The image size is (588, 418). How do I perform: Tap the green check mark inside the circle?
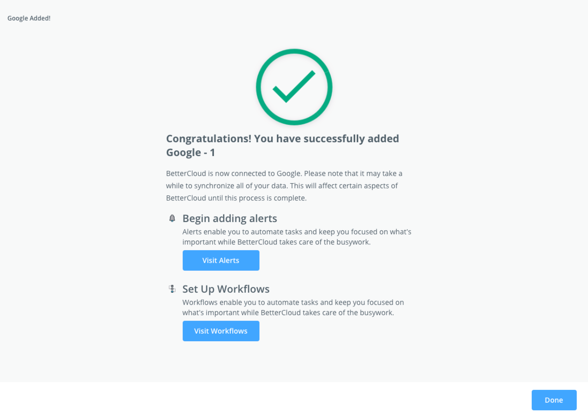click(x=294, y=87)
